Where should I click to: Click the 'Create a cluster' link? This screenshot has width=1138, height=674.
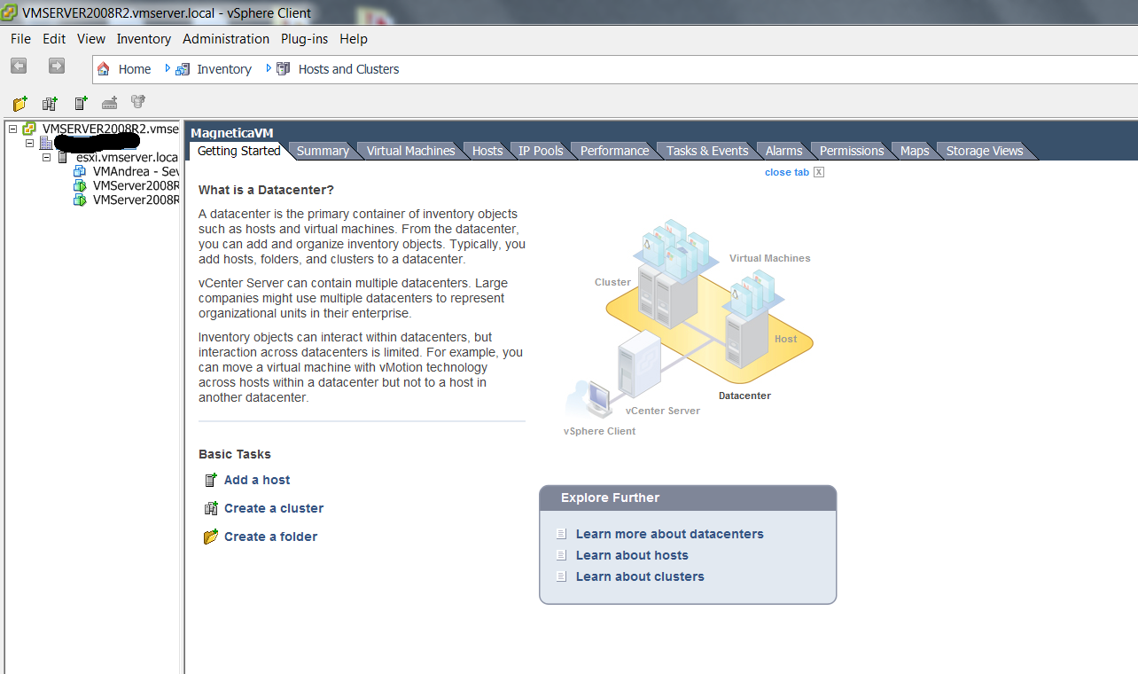[274, 508]
